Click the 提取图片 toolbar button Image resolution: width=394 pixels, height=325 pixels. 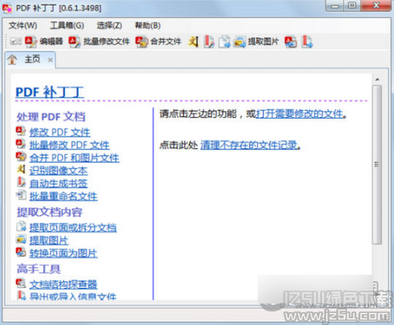point(256,42)
